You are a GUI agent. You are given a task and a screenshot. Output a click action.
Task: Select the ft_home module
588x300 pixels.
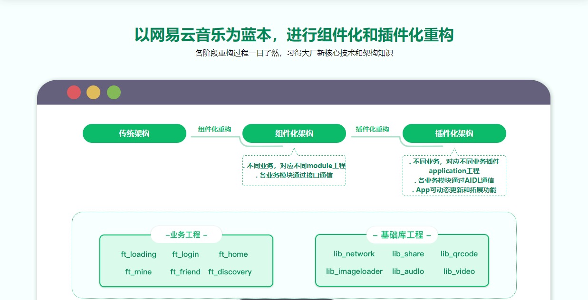click(x=233, y=254)
